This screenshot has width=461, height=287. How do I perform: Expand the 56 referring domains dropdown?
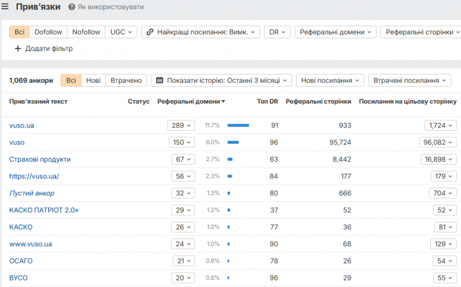point(183,176)
